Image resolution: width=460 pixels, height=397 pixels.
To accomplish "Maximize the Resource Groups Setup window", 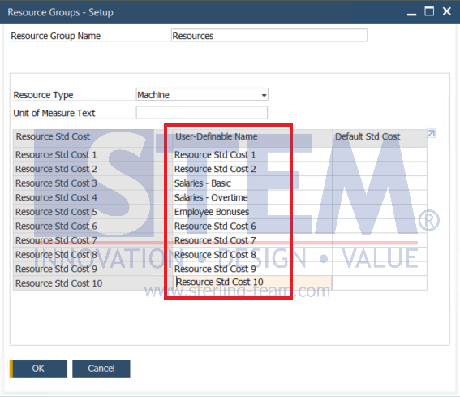I will click(x=429, y=11).
